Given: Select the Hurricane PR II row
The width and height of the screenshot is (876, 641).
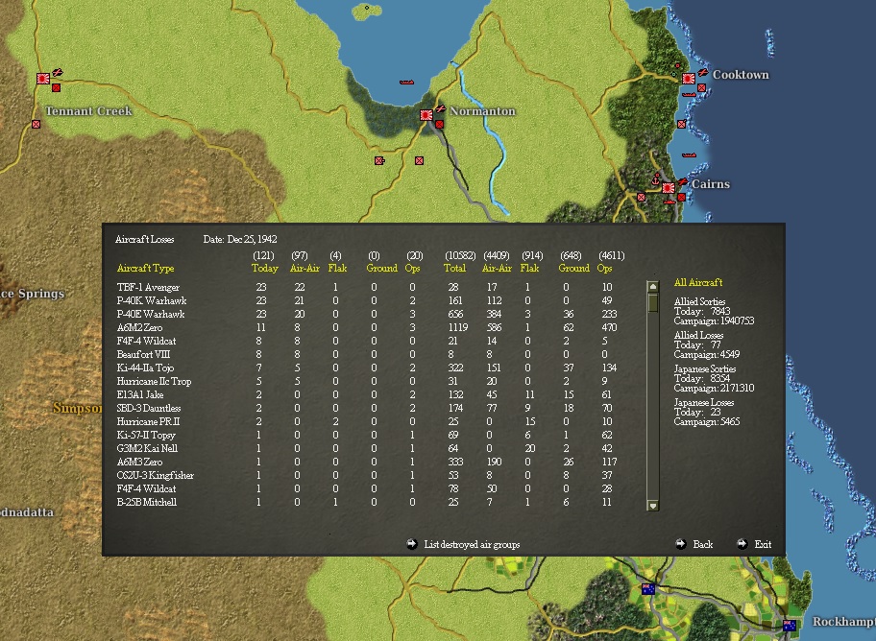Looking at the screenshot, I should (x=369, y=421).
